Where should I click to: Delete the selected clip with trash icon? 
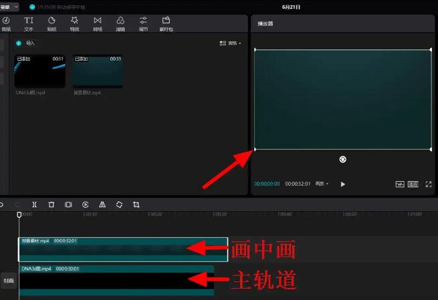(51, 204)
